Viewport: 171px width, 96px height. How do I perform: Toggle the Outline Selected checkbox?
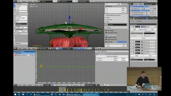pos(106,35)
